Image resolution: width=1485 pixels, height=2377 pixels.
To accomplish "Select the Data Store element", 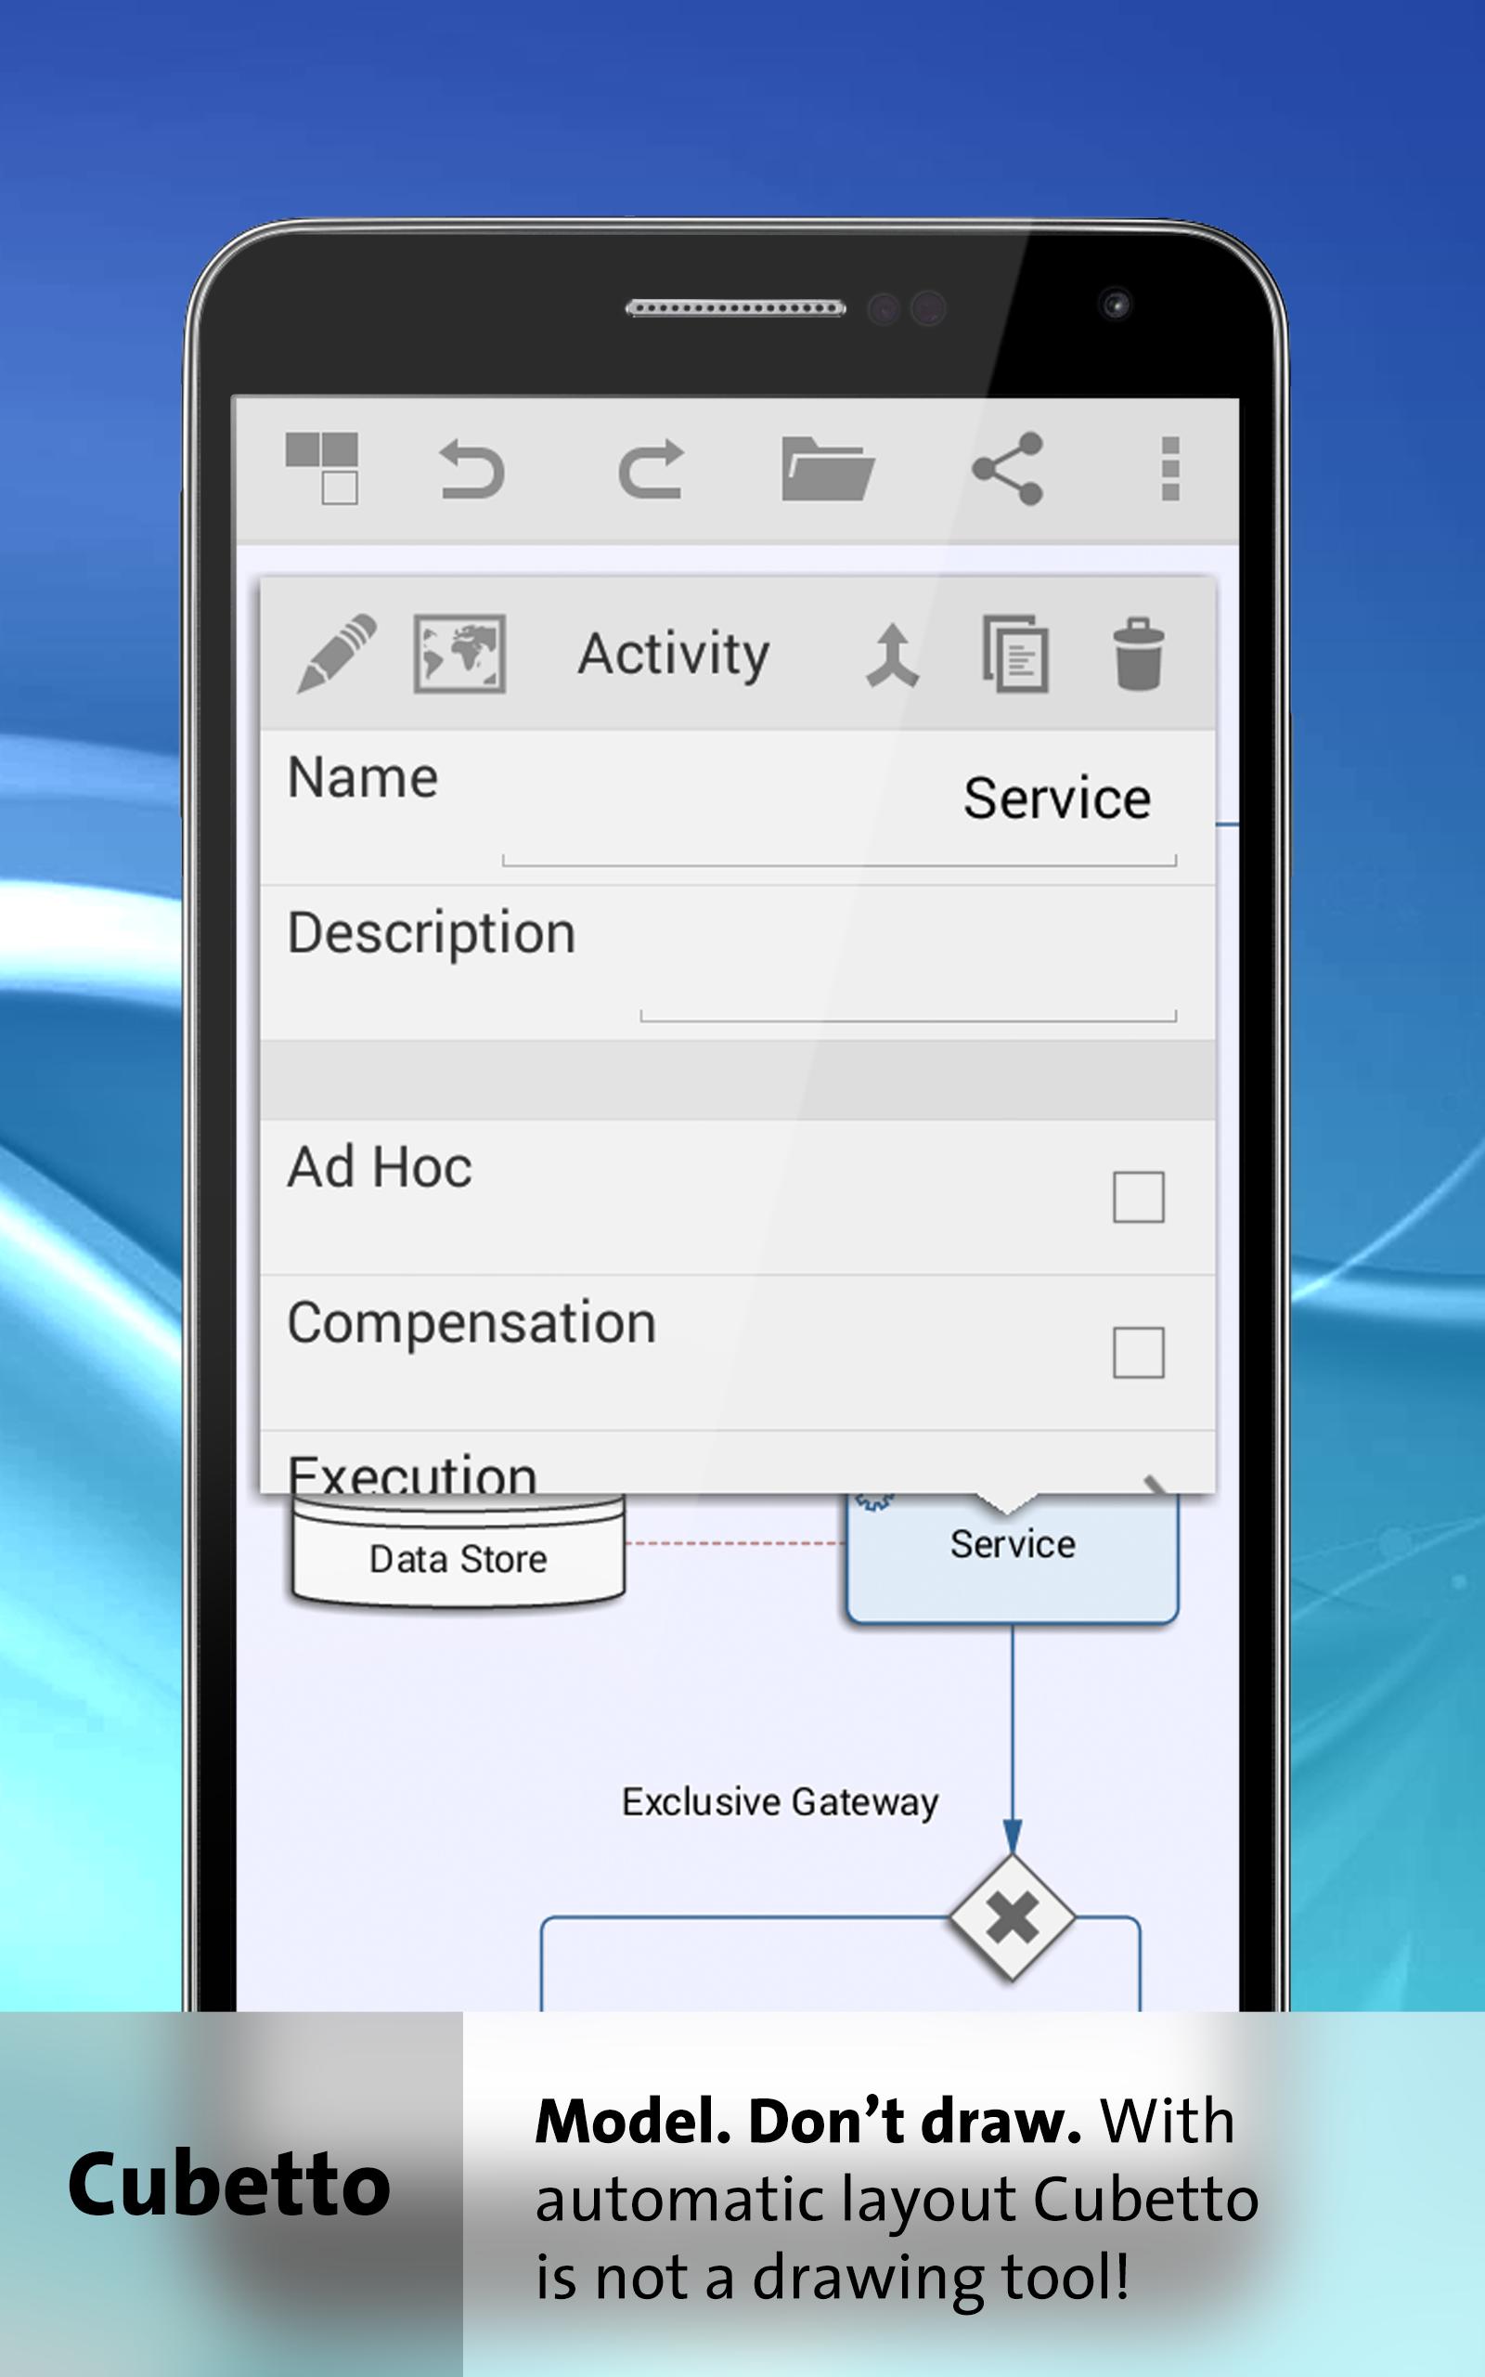I will [458, 1552].
